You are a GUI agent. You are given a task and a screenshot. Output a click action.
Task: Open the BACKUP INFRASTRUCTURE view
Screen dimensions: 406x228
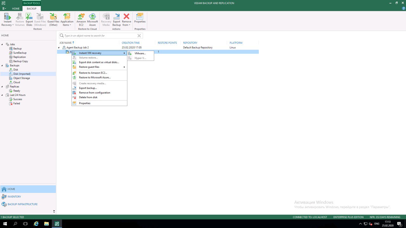pos(28,204)
